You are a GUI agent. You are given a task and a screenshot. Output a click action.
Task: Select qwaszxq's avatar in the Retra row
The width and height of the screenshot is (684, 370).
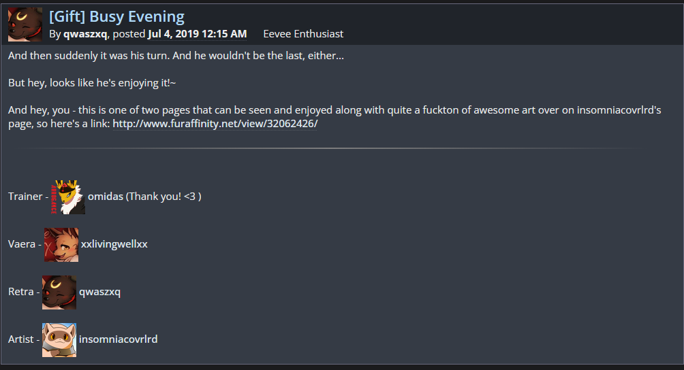click(x=59, y=292)
